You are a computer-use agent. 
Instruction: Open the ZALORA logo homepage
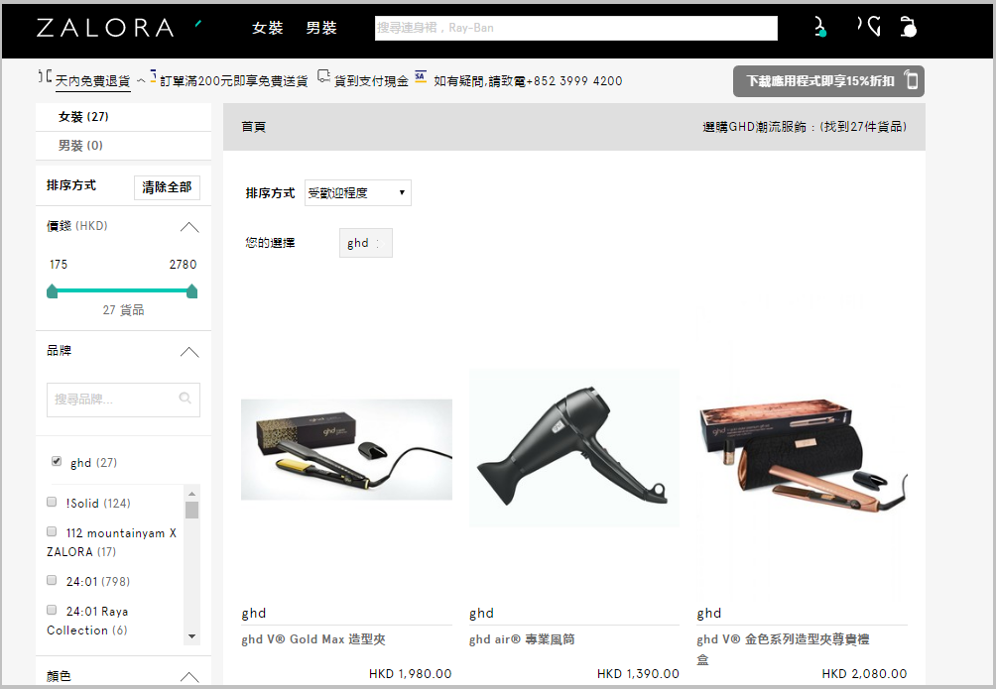click(105, 28)
